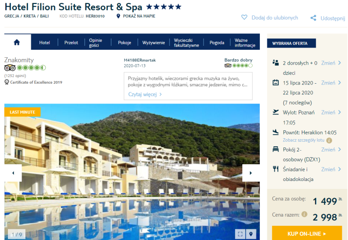Screen dimensions: 348x240
Task: Show the previous photo with the left arrow
Action: (x=13, y=173)
